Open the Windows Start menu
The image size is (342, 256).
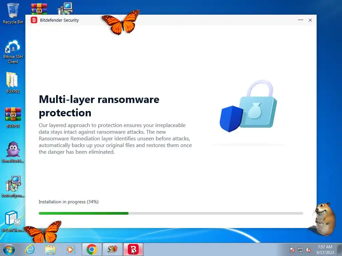[x=9, y=249]
